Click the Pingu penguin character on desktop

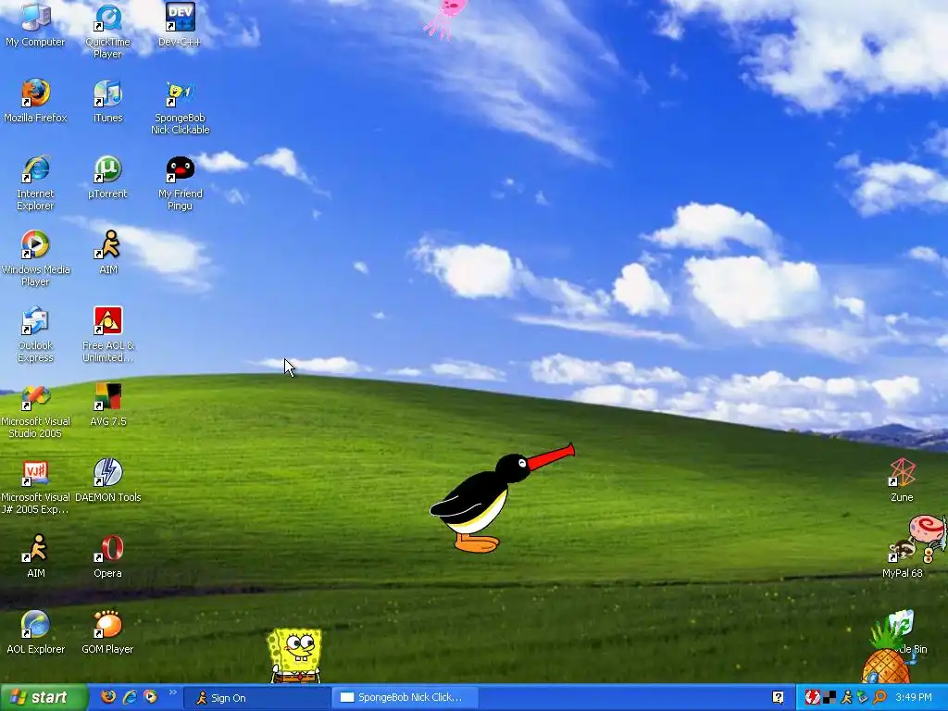pos(483,502)
